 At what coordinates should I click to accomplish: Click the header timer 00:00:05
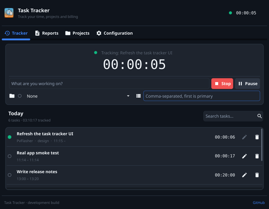point(246,13)
